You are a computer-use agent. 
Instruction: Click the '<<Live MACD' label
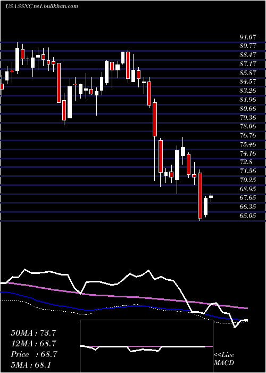coord(224,359)
